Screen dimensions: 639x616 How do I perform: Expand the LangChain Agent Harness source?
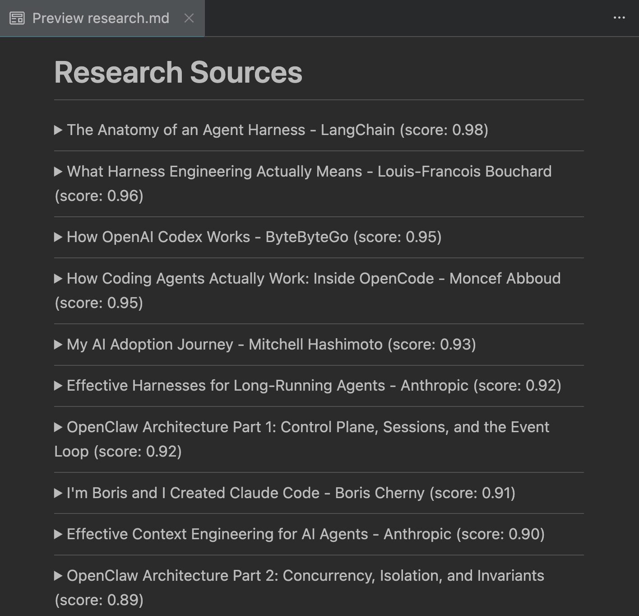(58, 130)
